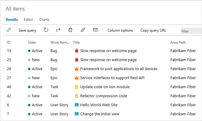Click task icon for Update code on lion module
The height and width of the screenshot is (121, 202).
tap(77, 87)
